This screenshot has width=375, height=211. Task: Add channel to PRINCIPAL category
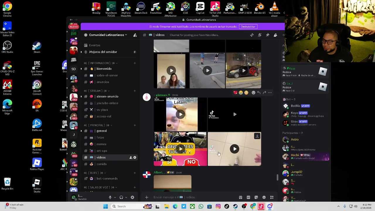click(x=135, y=125)
